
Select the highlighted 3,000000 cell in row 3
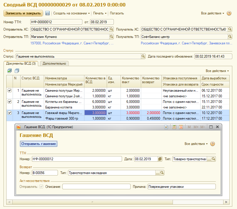tap(96, 113)
